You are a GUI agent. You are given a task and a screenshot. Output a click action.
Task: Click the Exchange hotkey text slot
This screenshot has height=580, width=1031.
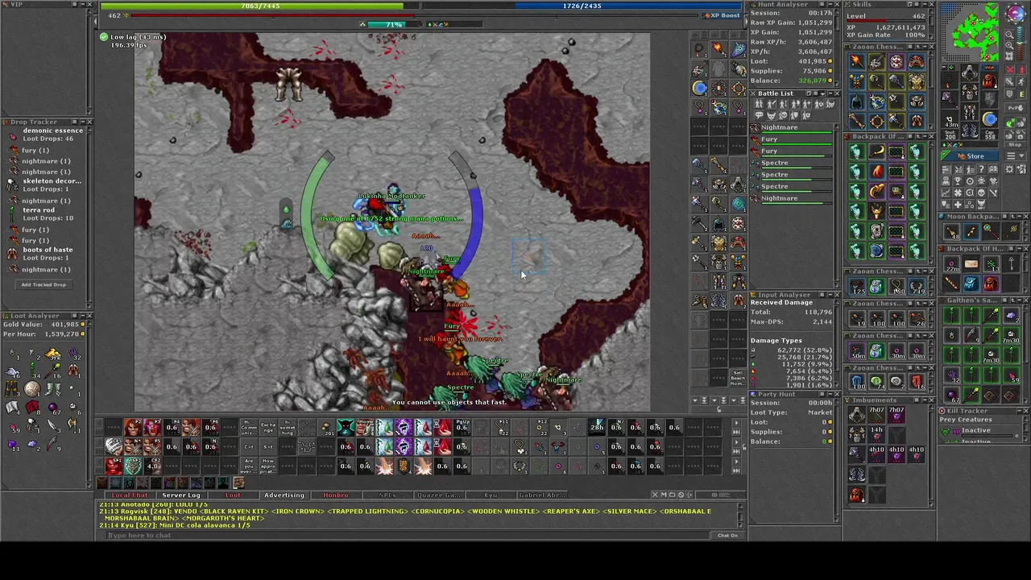coord(268,427)
